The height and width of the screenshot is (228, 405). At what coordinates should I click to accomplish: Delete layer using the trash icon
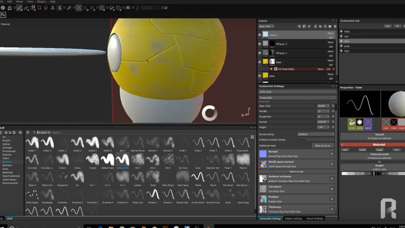(x=335, y=26)
